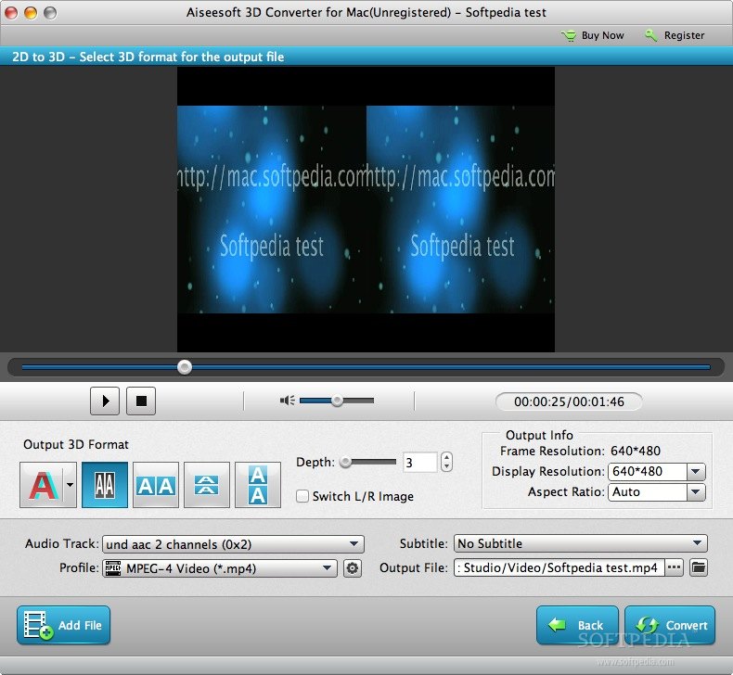Select Side by Side full 3D format

(156, 485)
